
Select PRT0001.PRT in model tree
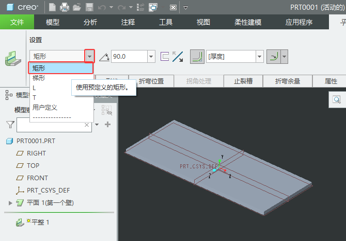(x=36, y=141)
